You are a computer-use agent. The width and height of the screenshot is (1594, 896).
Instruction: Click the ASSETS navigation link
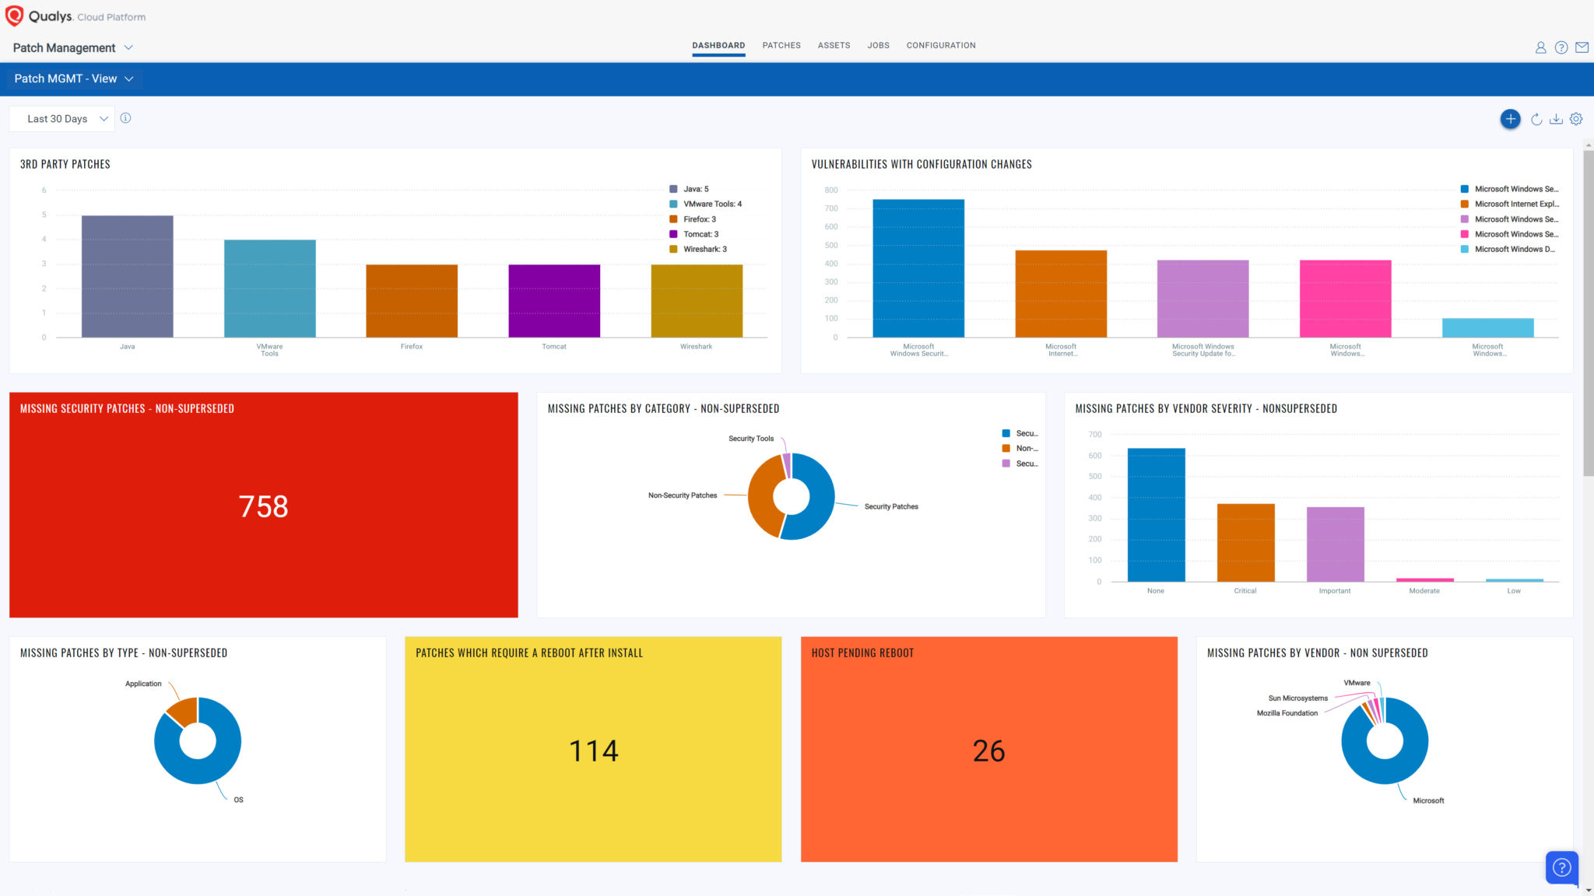pos(834,45)
